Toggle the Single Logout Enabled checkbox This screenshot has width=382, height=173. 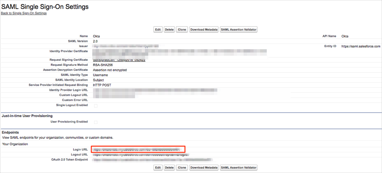point(95,106)
